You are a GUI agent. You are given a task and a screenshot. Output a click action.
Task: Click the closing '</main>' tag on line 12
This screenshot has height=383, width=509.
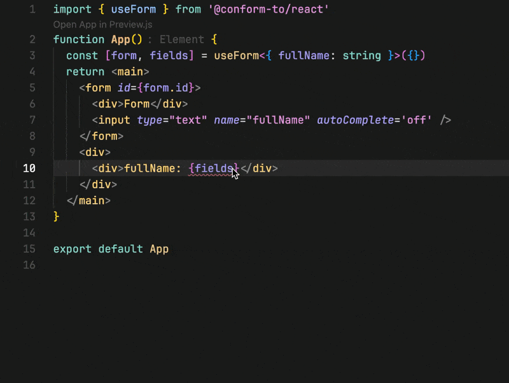click(x=88, y=200)
